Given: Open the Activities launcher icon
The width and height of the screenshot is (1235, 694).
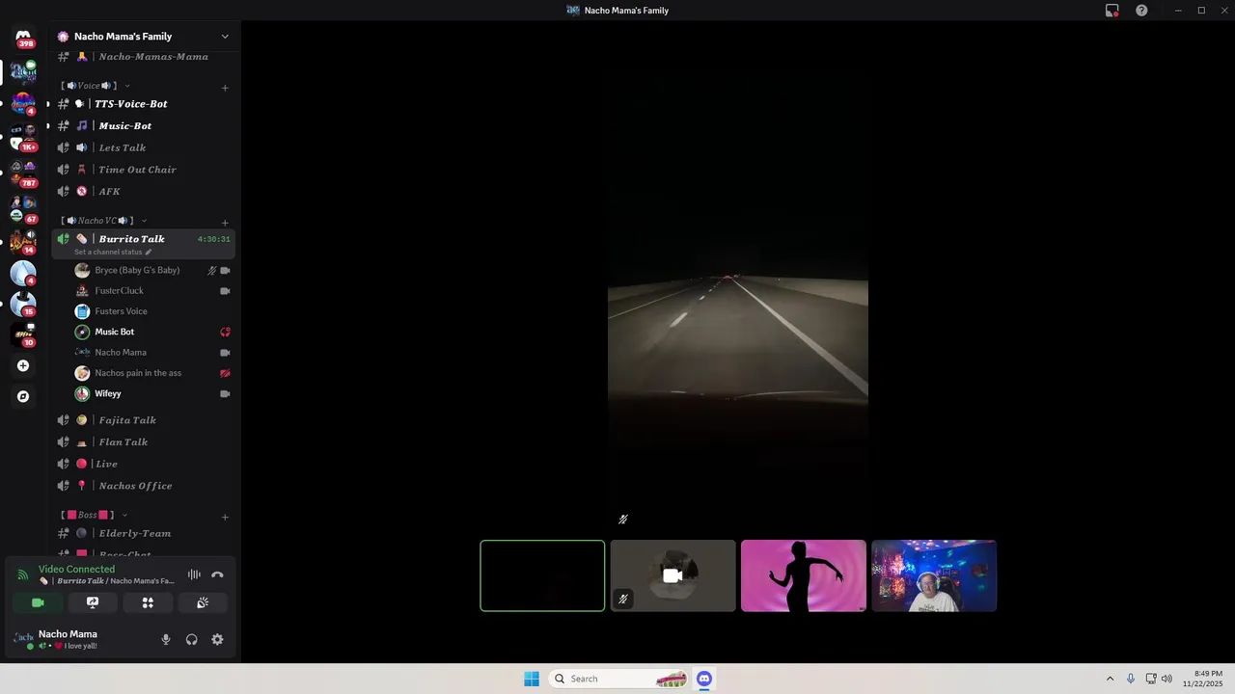Looking at the screenshot, I should 148,602.
